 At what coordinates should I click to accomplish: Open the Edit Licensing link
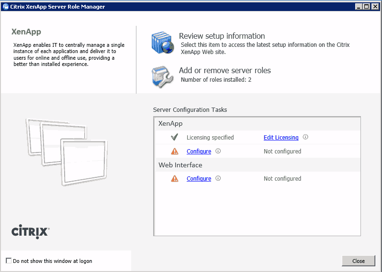click(281, 138)
